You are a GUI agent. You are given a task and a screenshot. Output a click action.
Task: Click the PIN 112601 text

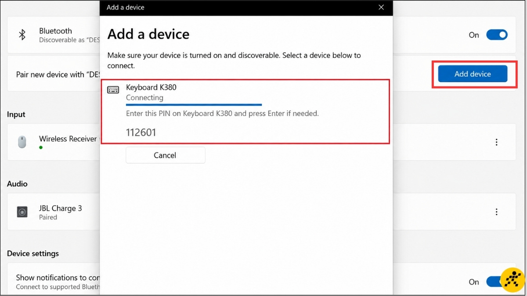[x=141, y=132]
